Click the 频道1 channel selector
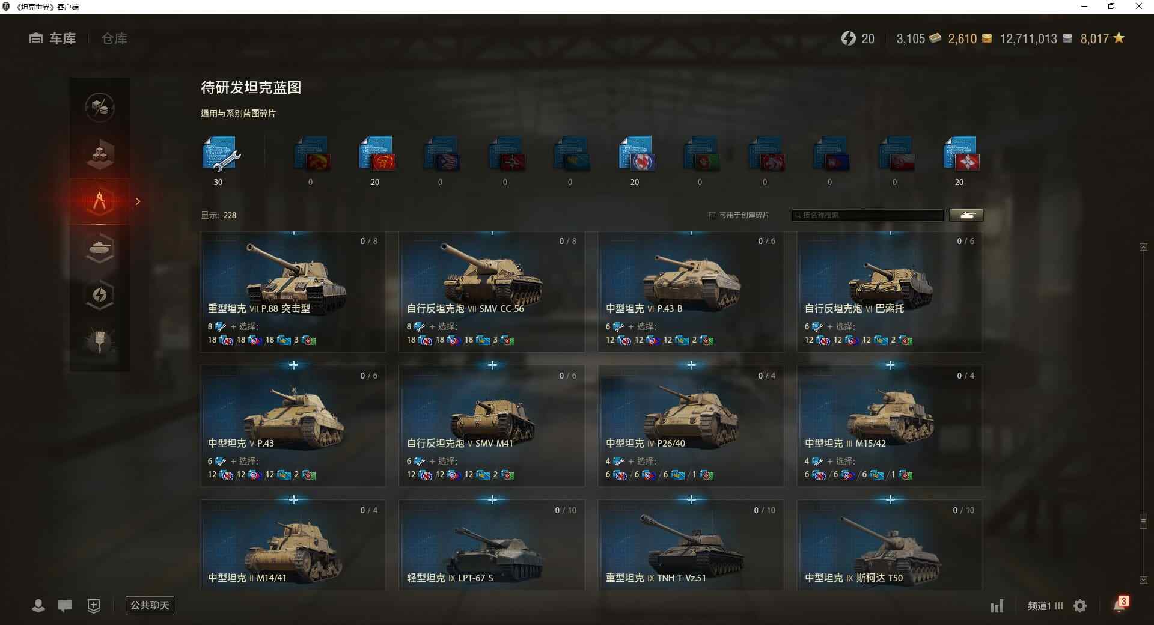This screenshot has height=625, width=1154. pyautogui.click(x=1045, y=606)
